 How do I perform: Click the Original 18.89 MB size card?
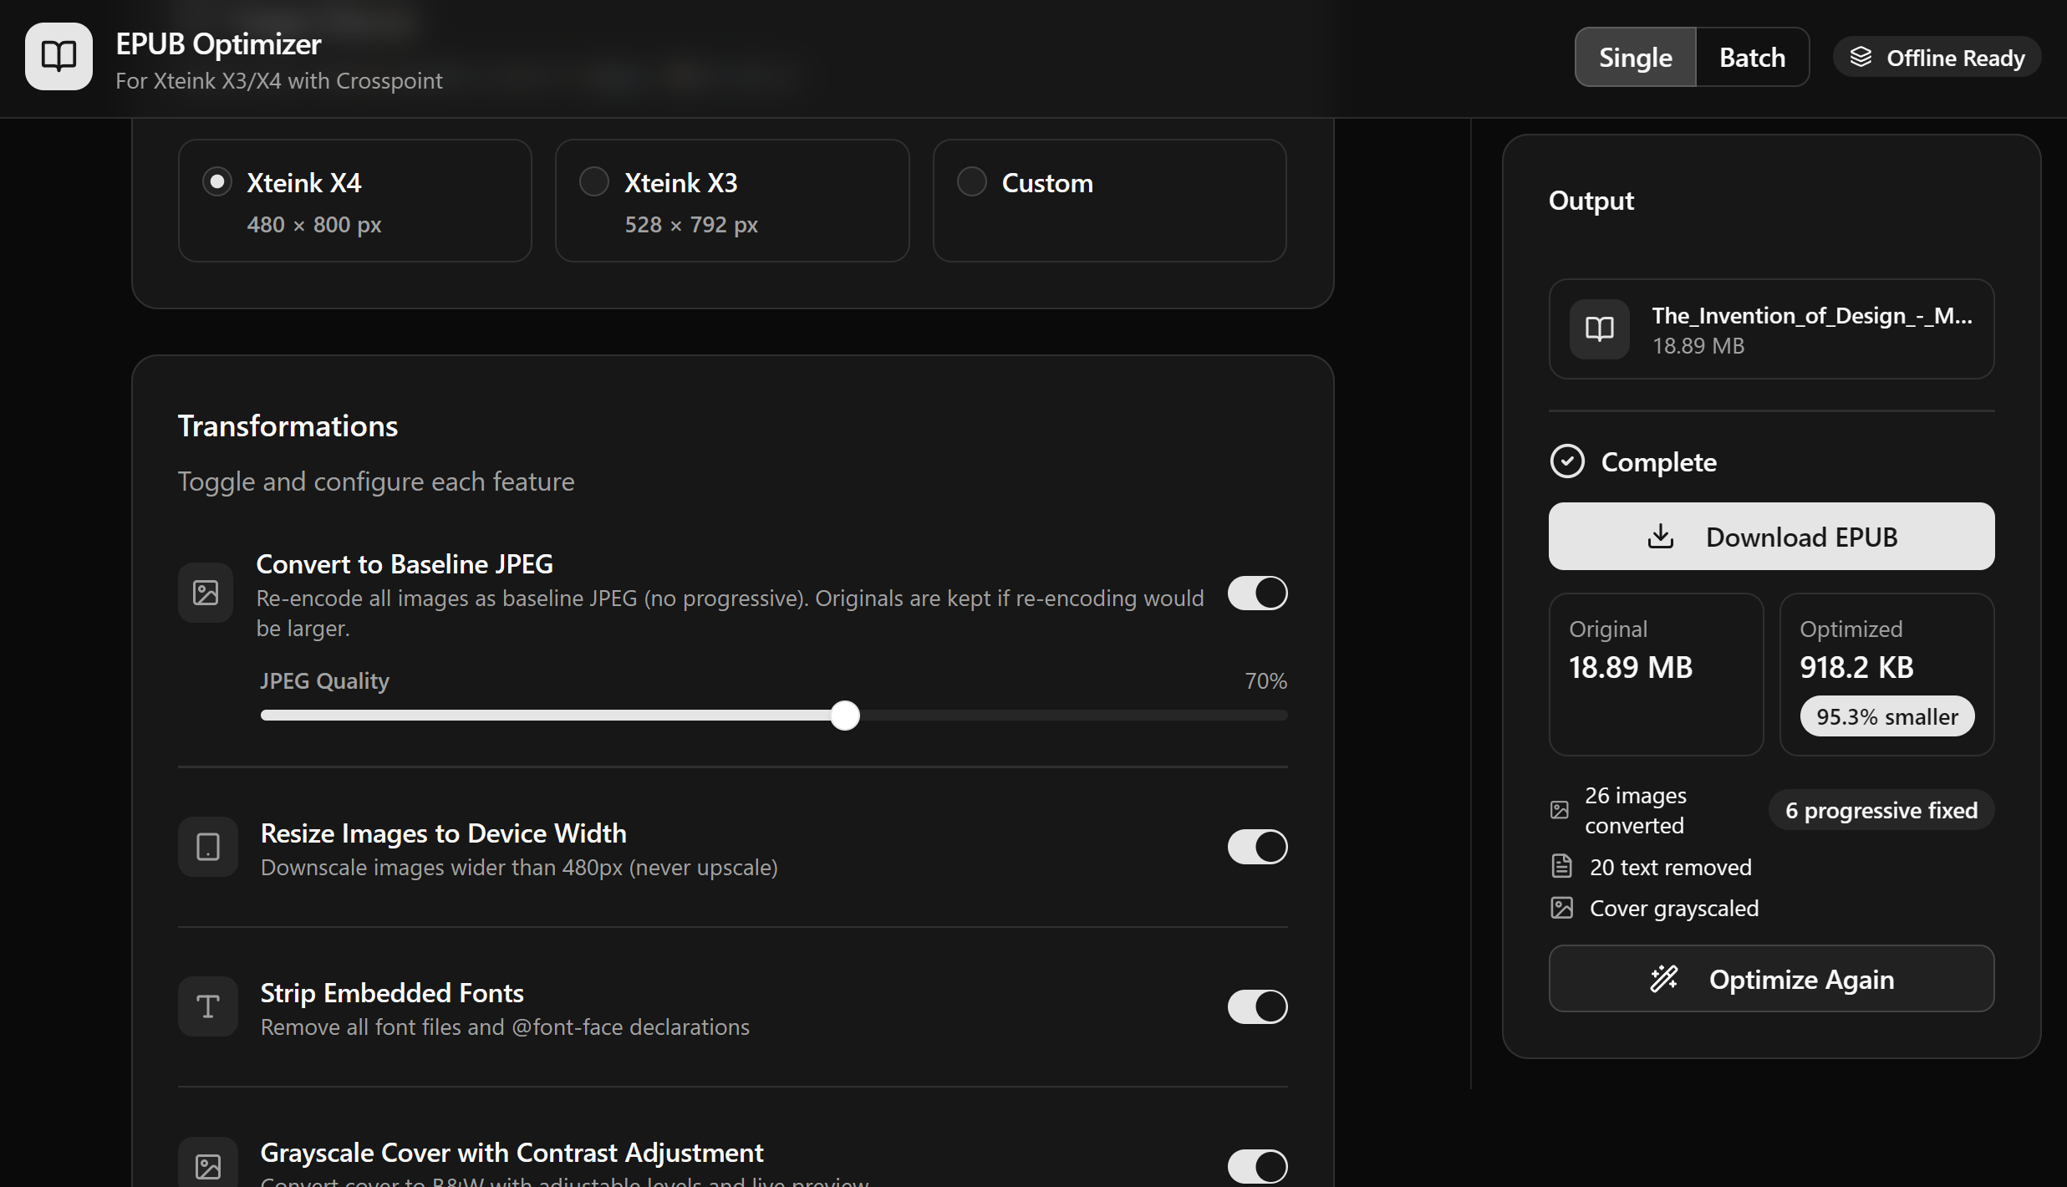pos(1656,674)
